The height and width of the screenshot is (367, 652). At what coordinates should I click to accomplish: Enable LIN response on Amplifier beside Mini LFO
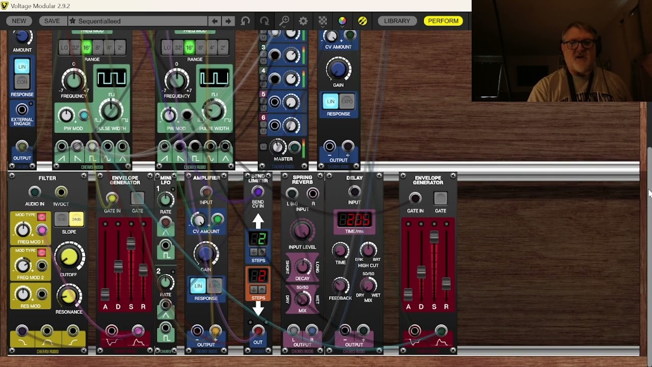click(x=198, y=285)
